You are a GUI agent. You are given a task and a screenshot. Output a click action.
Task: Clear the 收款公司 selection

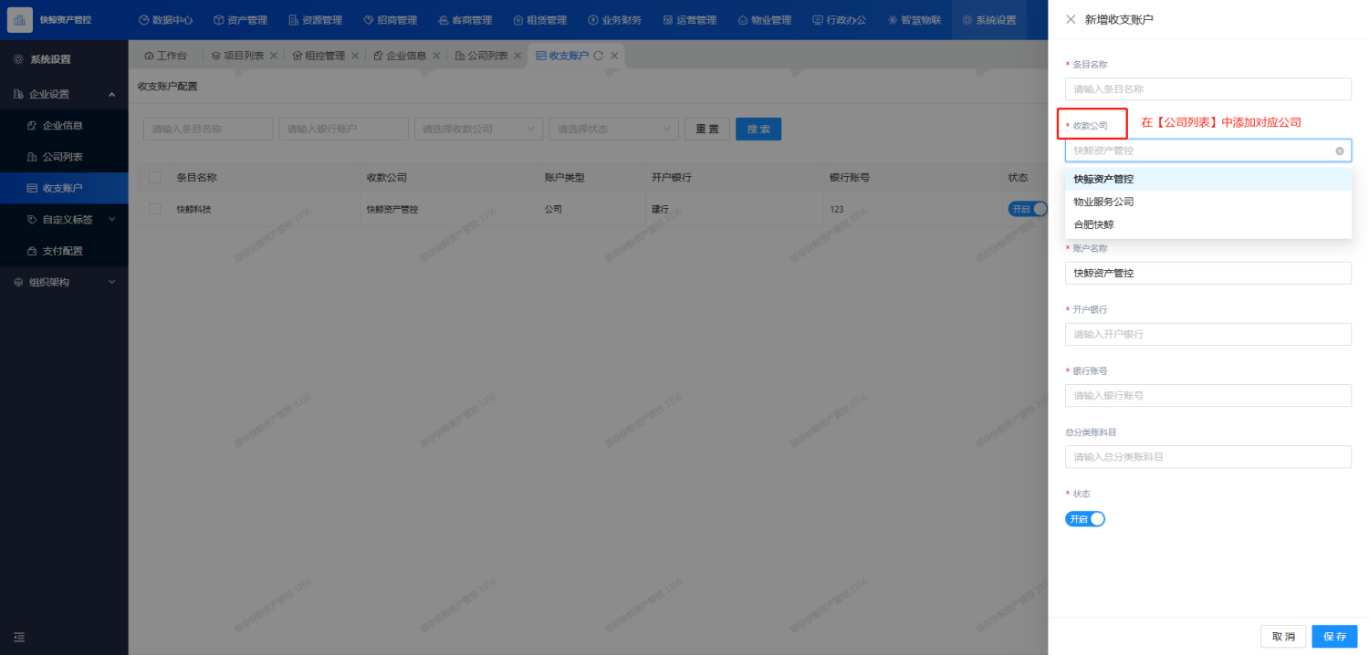coord(1339,151)
